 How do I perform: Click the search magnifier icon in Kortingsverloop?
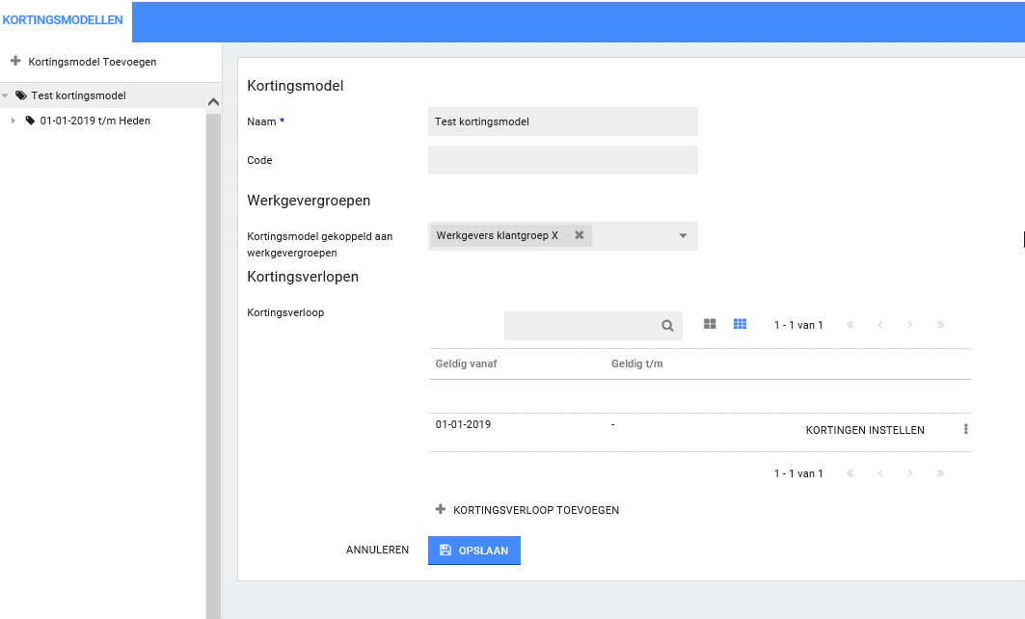tap(667, 326)
